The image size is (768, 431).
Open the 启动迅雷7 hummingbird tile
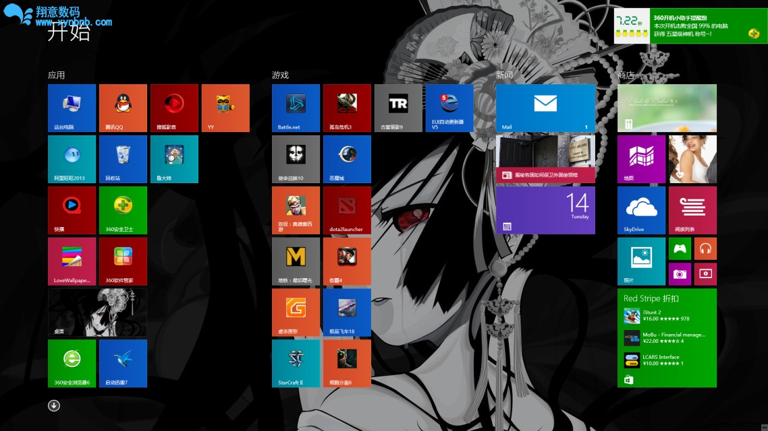point(123,364)
